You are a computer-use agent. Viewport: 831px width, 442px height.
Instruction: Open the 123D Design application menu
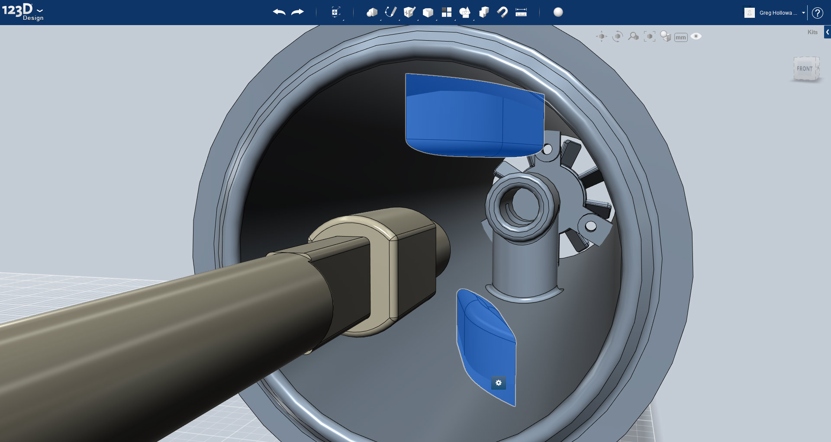click(x=23, y=12)
